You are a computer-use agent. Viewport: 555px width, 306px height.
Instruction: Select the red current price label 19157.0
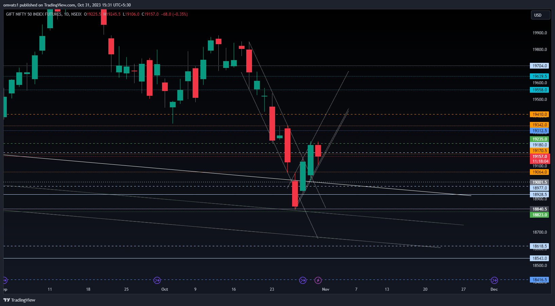540,157
